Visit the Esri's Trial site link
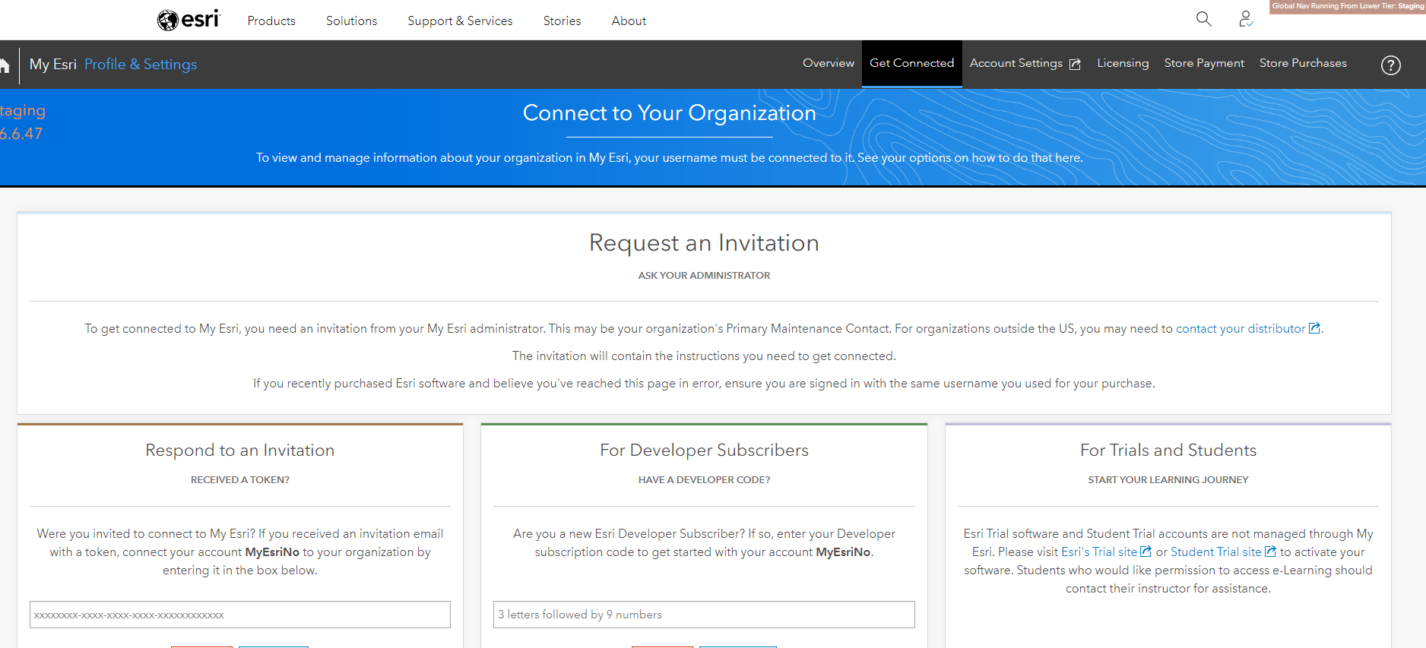Viewport: 1426px width, 648px height. click(1099, 552)
